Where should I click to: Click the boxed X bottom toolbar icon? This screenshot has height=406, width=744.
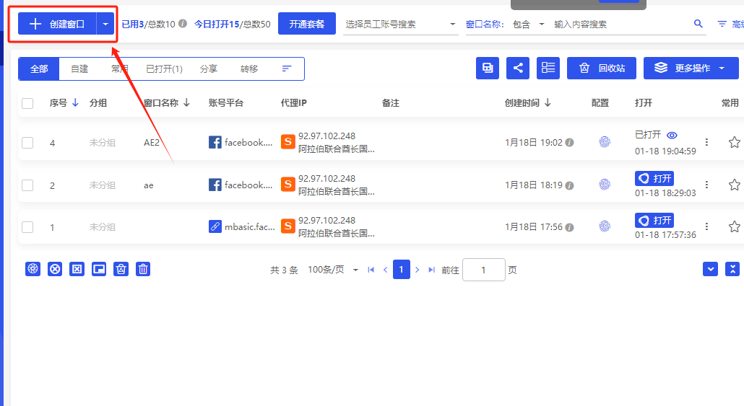tap(77, 269)
